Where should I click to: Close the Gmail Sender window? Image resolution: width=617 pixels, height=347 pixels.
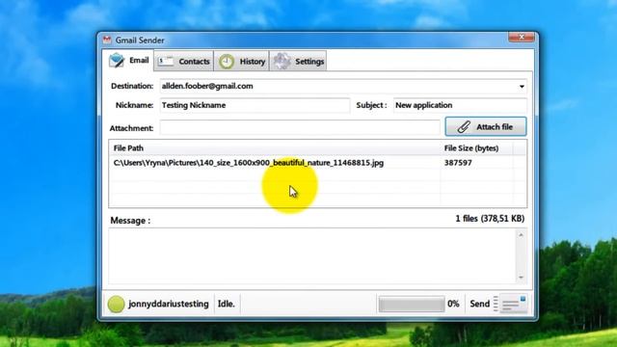pos(522,37)
